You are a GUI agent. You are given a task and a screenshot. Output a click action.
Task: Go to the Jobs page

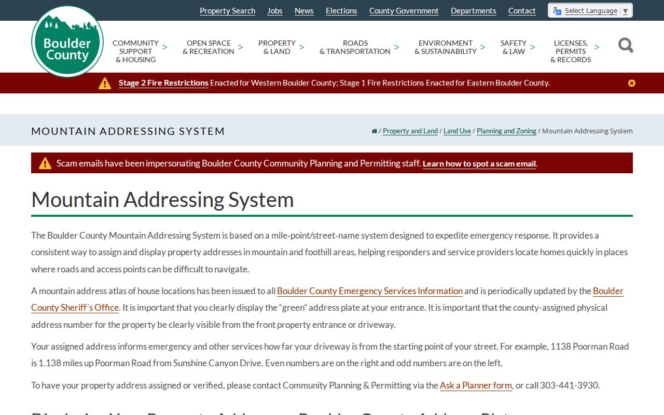(x=275, y=11)
